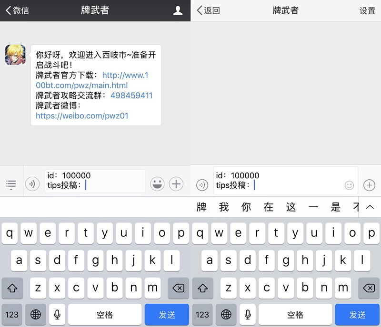
Task: Open emoji picker in left chat
Action: 157,184
